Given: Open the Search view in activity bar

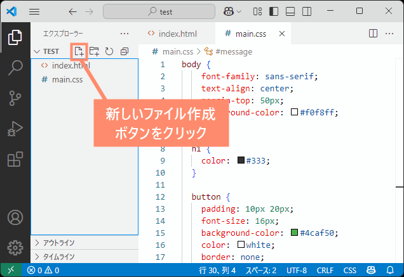Looking at the screenshot, I should click(15, 68).
